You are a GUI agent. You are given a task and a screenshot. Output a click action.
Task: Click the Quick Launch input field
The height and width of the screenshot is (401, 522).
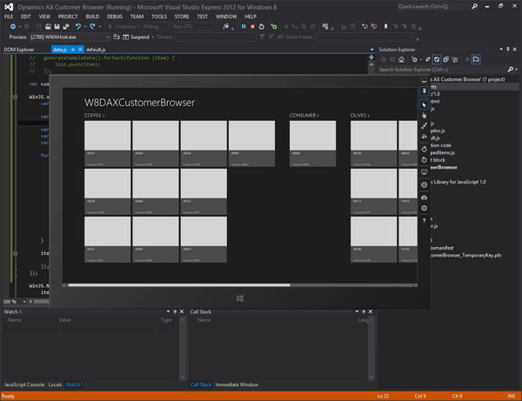coord(432,6)
